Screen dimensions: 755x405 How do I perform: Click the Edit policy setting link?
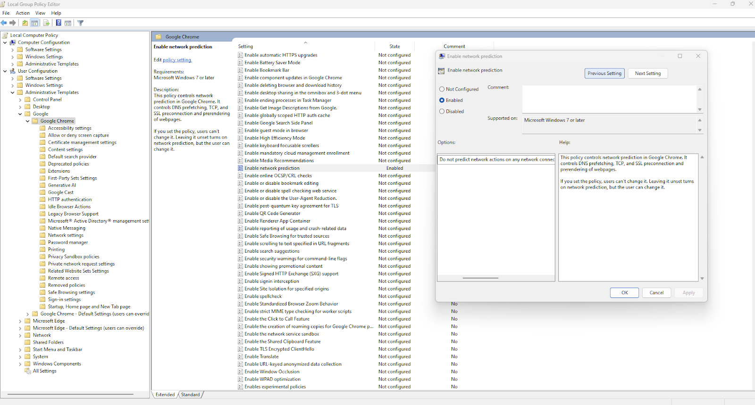[x=177, y=60]
